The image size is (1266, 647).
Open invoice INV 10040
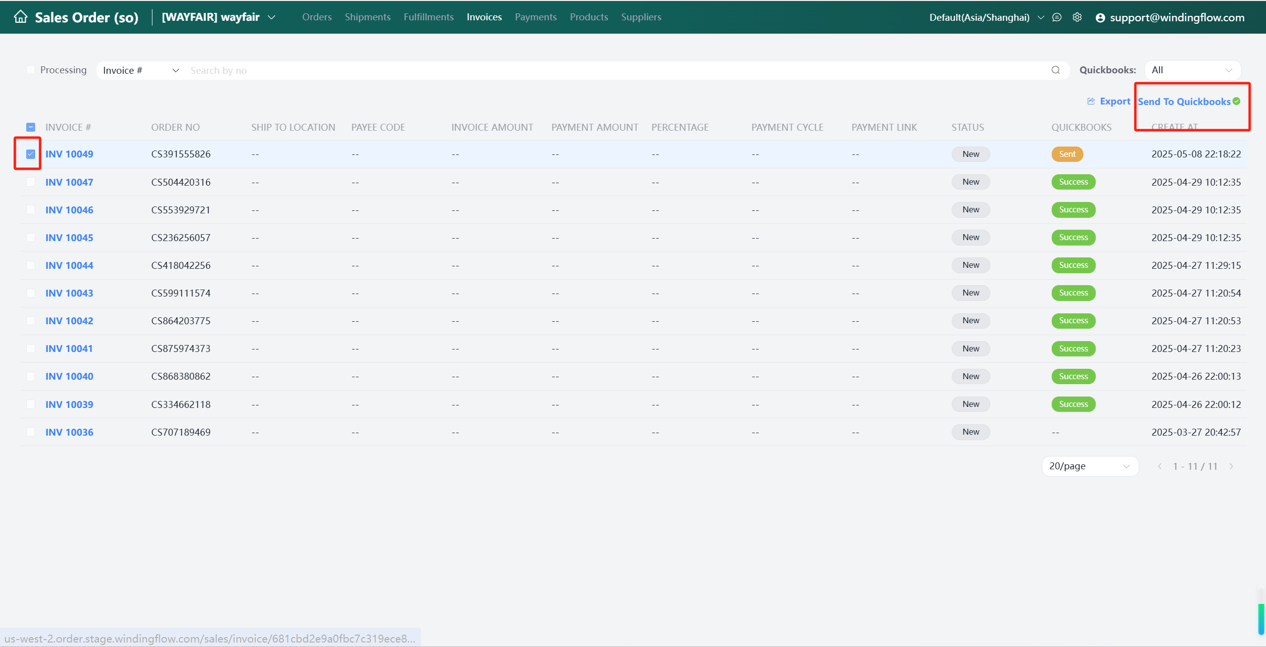click(x=69, y=376)
